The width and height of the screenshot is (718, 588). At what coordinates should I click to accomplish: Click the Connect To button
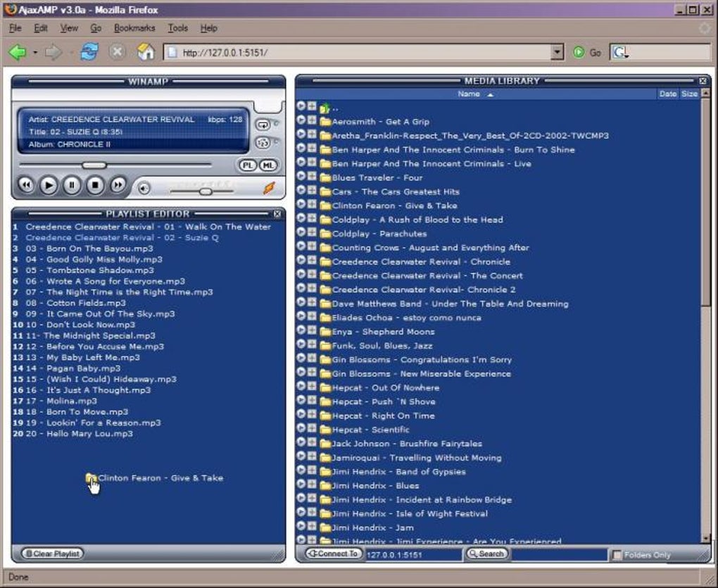pos(334,553)
